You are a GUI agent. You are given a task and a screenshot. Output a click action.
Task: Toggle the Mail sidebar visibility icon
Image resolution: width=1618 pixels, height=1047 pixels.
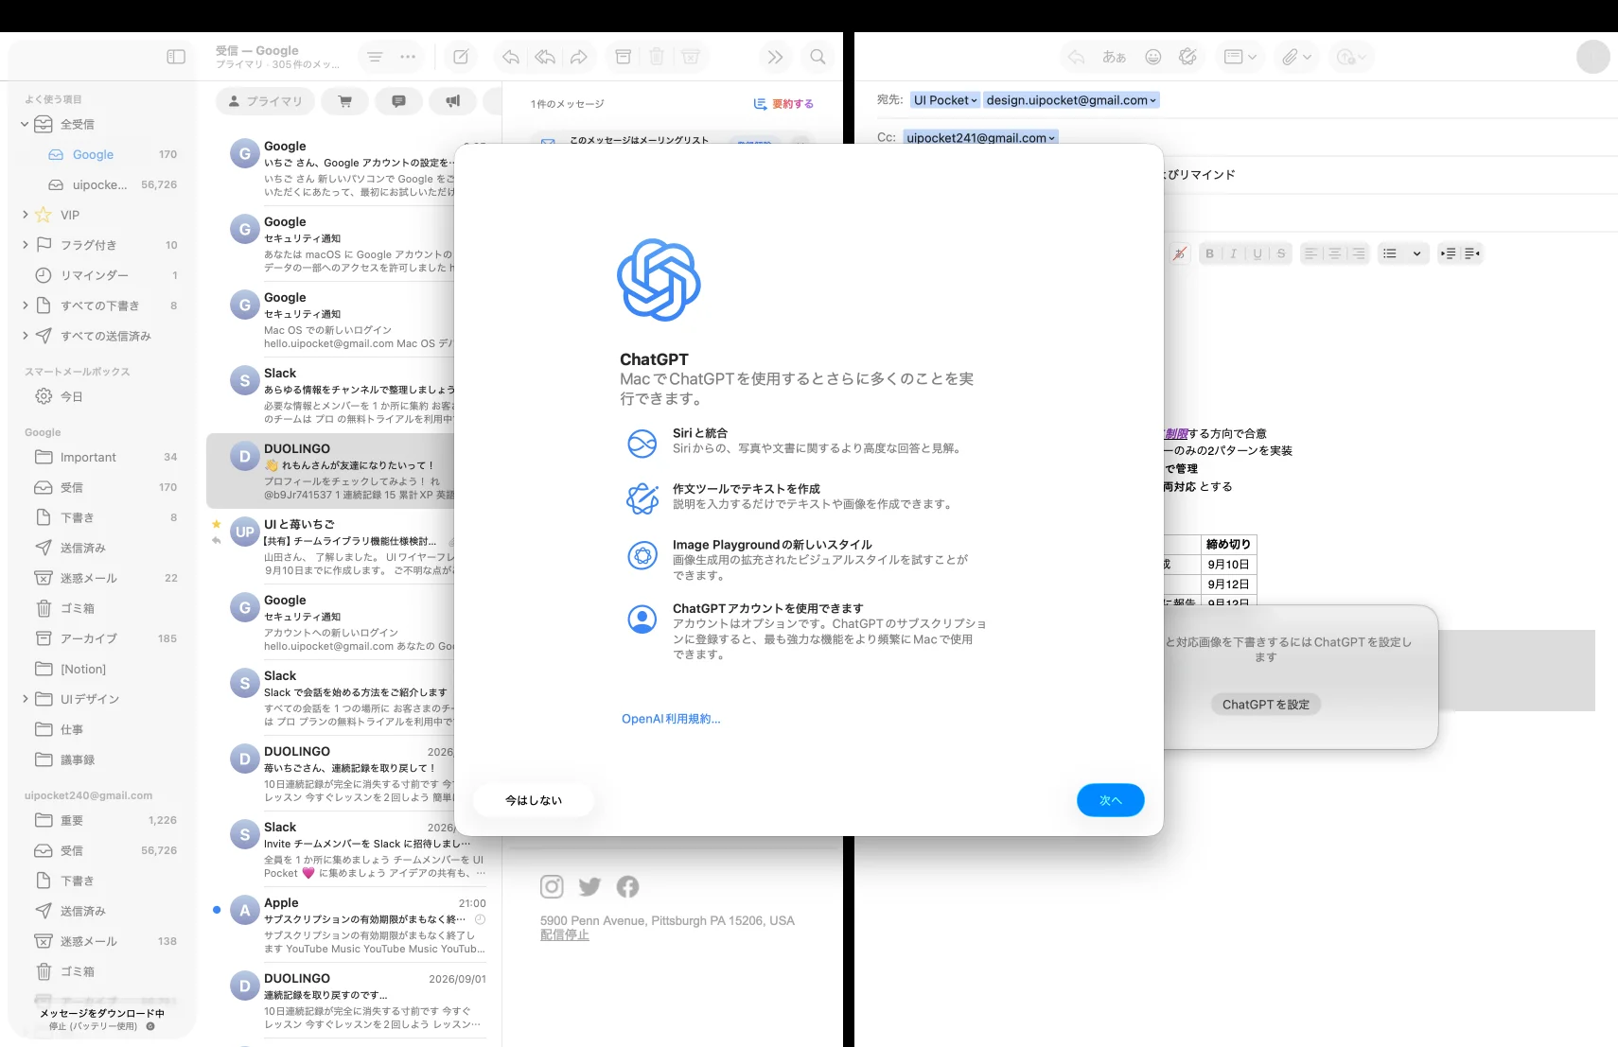click(x=176, y=57)
